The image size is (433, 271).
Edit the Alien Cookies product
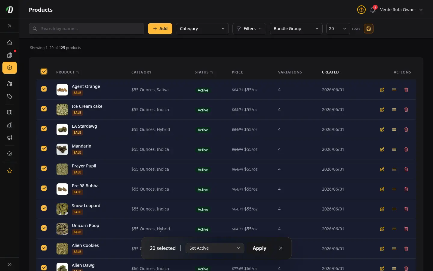tap(382, 249)
